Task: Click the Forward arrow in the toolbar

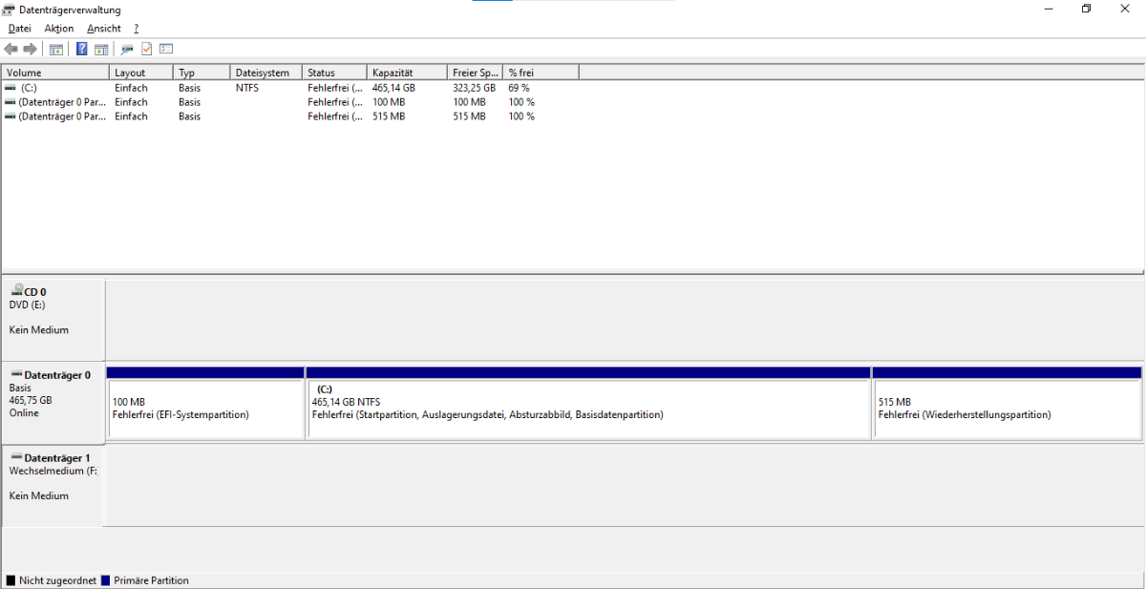Action: point(31,49)
